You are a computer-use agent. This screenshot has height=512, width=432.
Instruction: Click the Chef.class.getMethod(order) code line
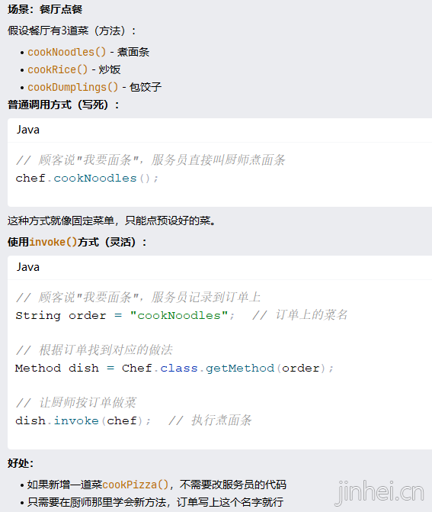(x=174, y=369)
